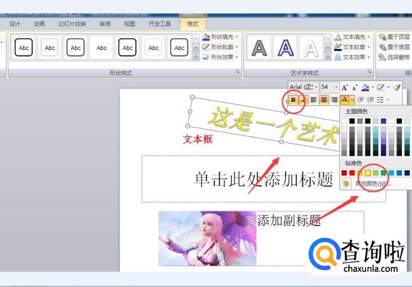Screen dimensions: 412x287
Task: Switch to the 格式 tab
Action: pyautogui.click(x=192, y=24)
